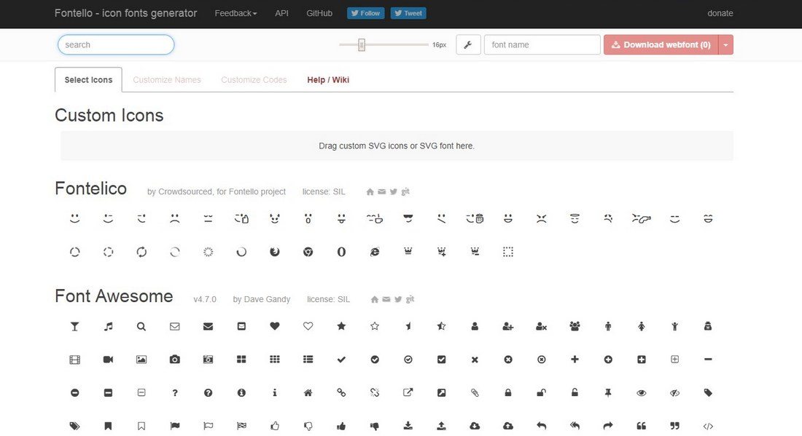Select the filled flag icon
Image resolution: width=802 pixels, height=436 pixels.
(x=174, y=426)
